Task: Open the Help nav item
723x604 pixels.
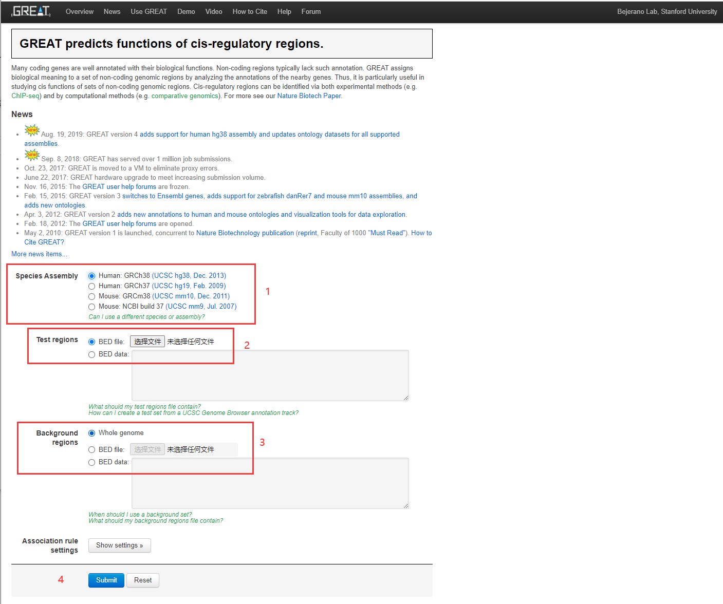Action: pyautogui.click(x=284, y=11)
